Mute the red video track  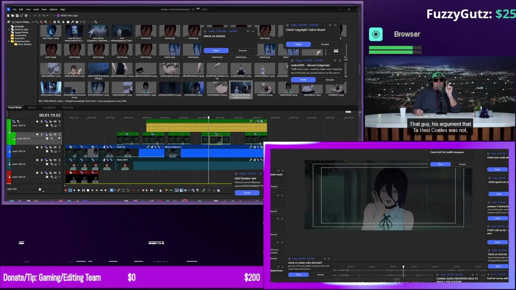coord(55,173)
